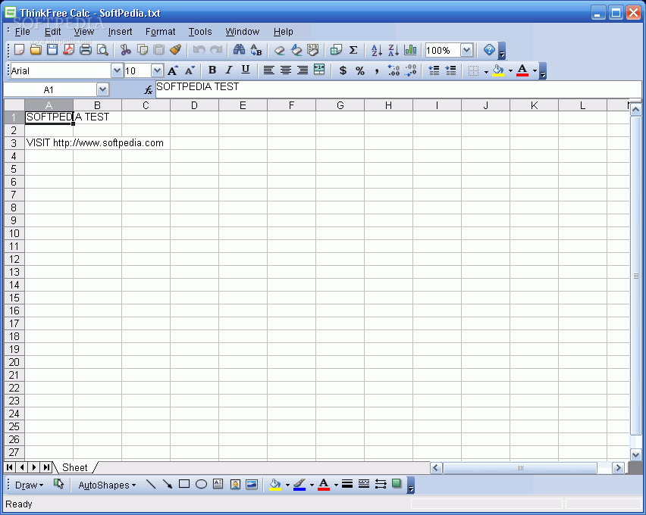Toggle underline formatting

tap(246, 70)
